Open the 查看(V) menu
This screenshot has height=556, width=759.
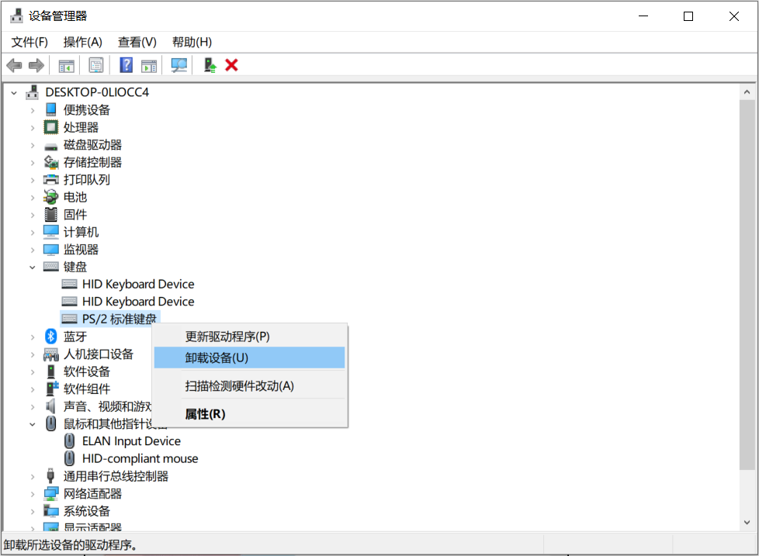[x=137, y=42]
